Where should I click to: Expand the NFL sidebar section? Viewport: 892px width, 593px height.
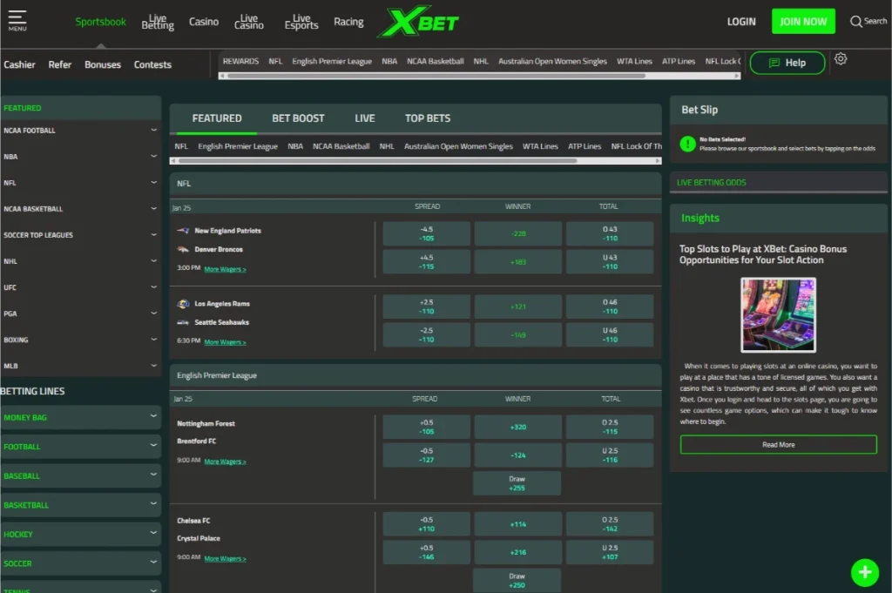(81, 183)
